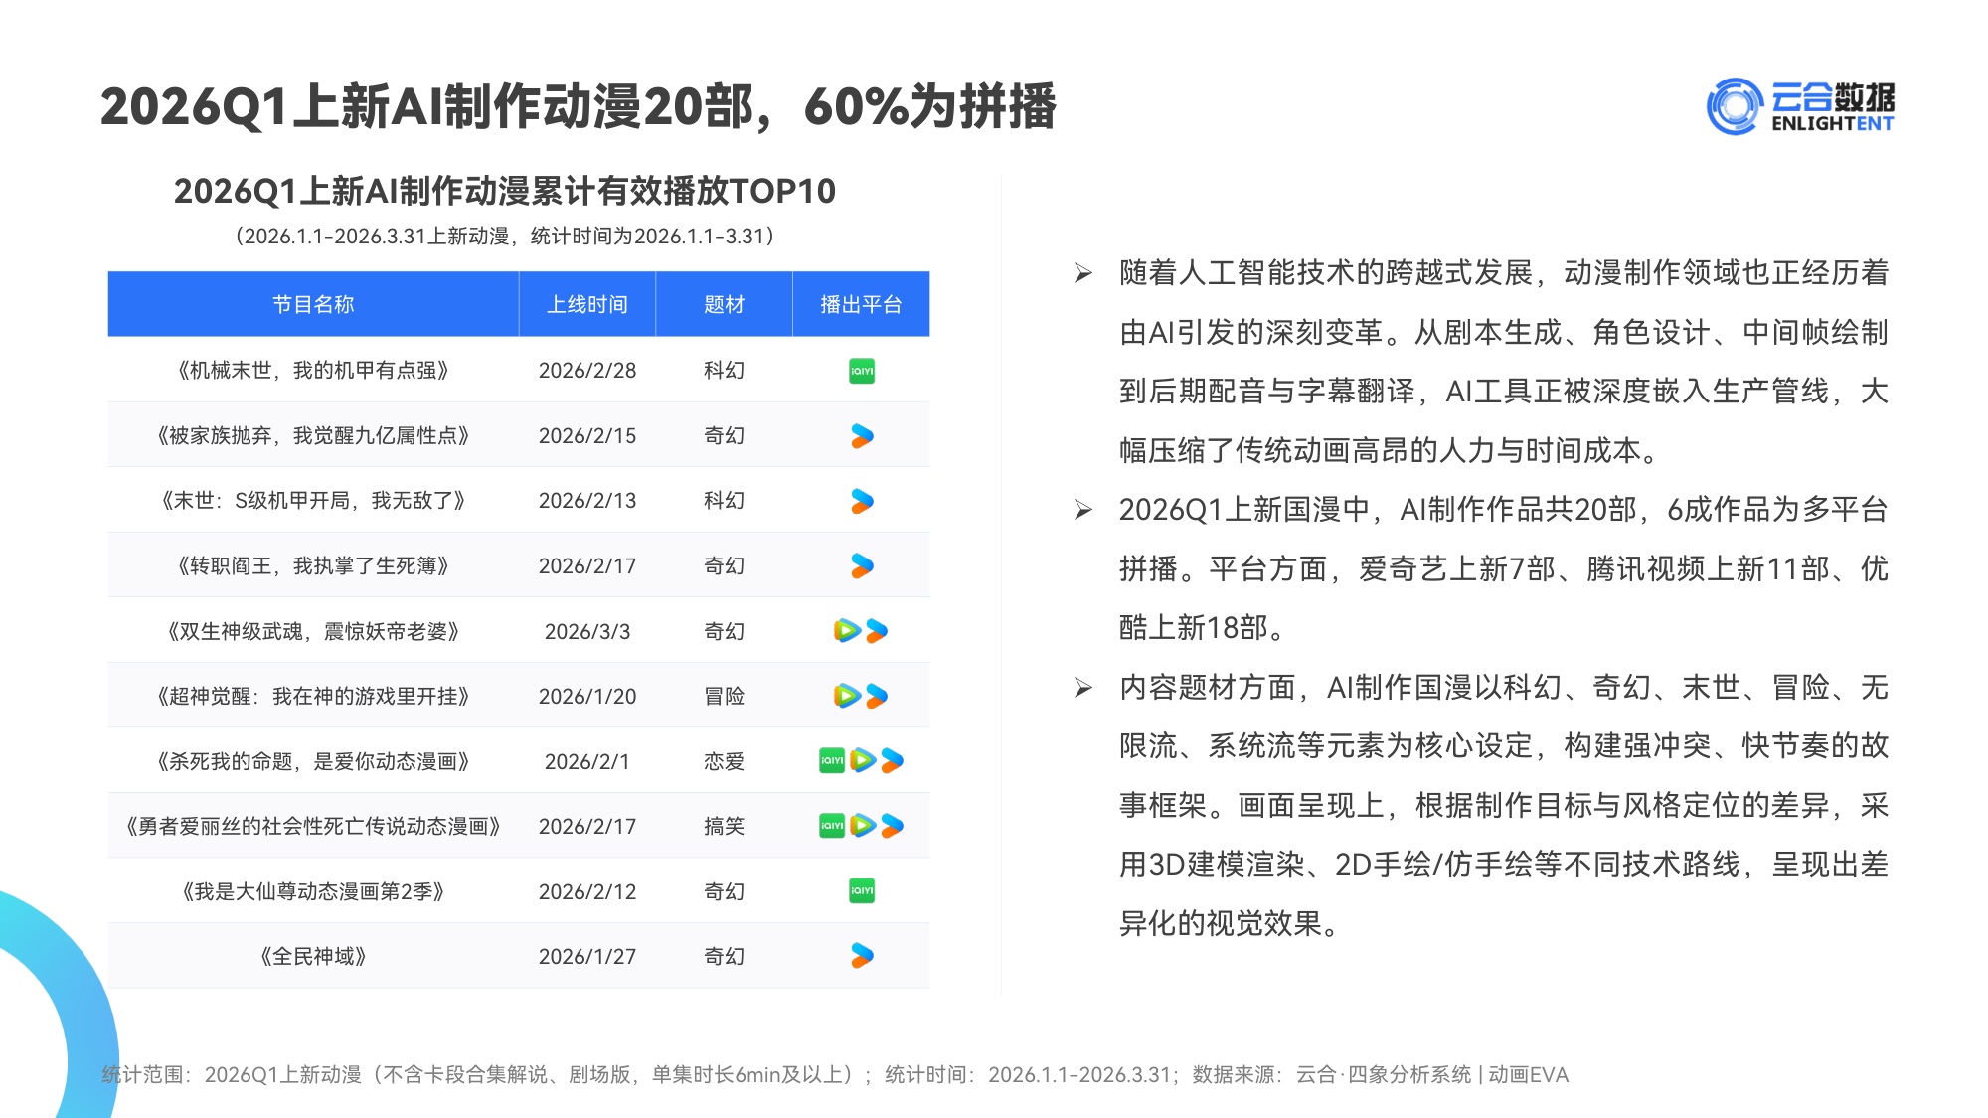Click Youku icon in 超神觉醒 row
This screenshot has width=1988, height=1118.
pos(877,697)
